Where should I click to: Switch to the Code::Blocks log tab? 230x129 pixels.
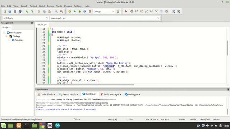[x=46, y=95]
